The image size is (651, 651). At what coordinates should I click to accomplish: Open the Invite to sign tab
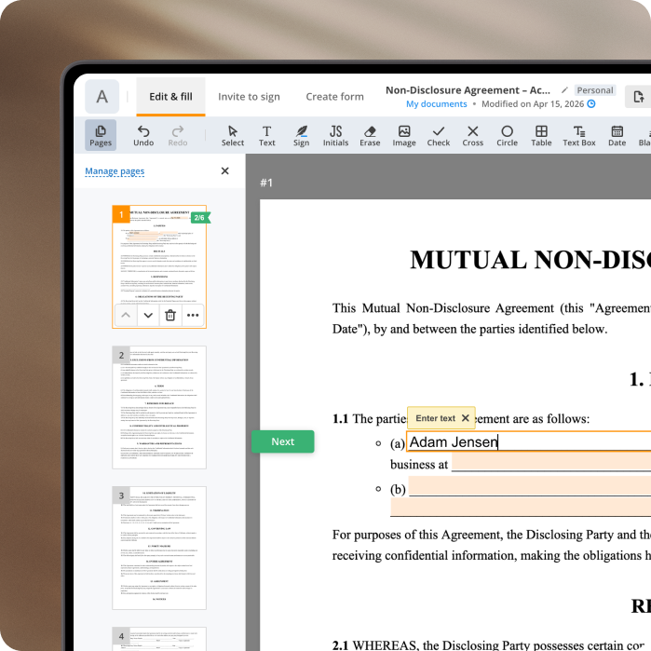point(249,97)
